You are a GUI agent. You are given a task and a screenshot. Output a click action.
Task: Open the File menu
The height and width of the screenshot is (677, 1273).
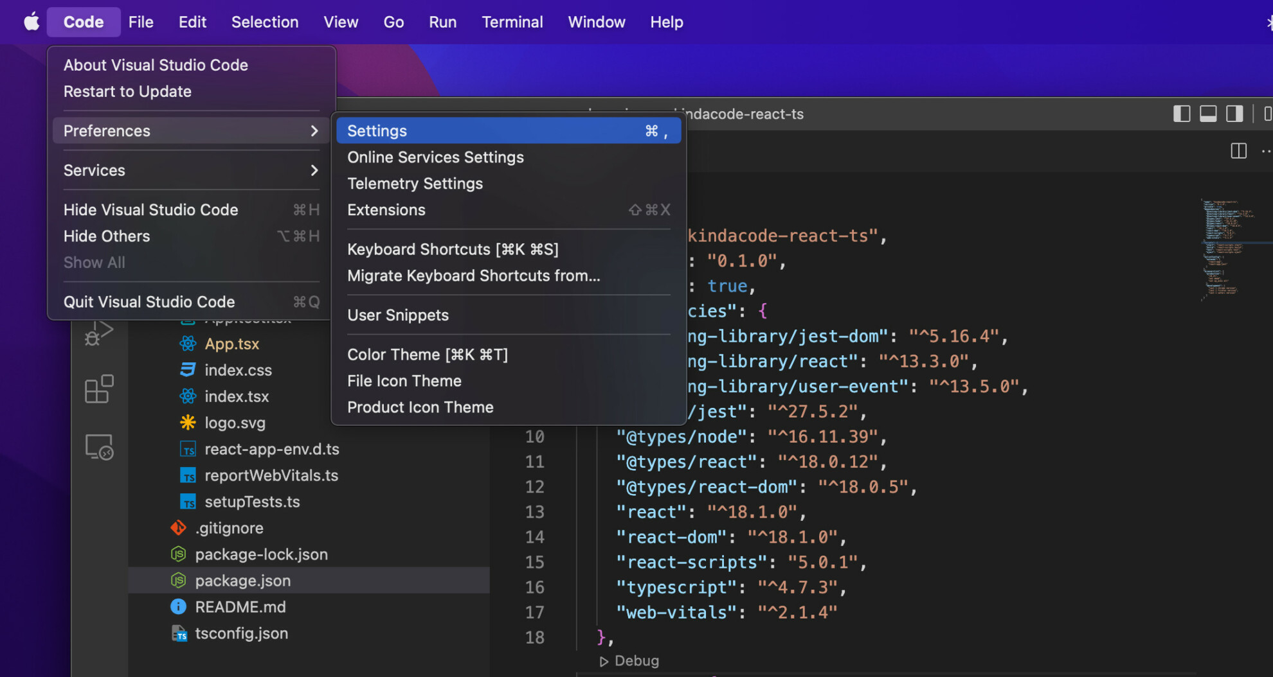click(141, 22)
